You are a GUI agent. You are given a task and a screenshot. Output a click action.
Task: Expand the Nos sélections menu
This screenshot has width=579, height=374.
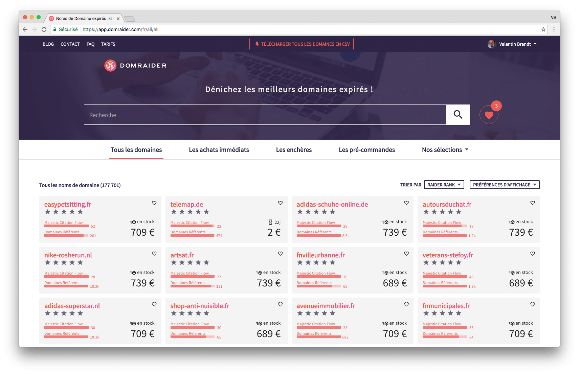pyautogui.click(x=445, y=150)
